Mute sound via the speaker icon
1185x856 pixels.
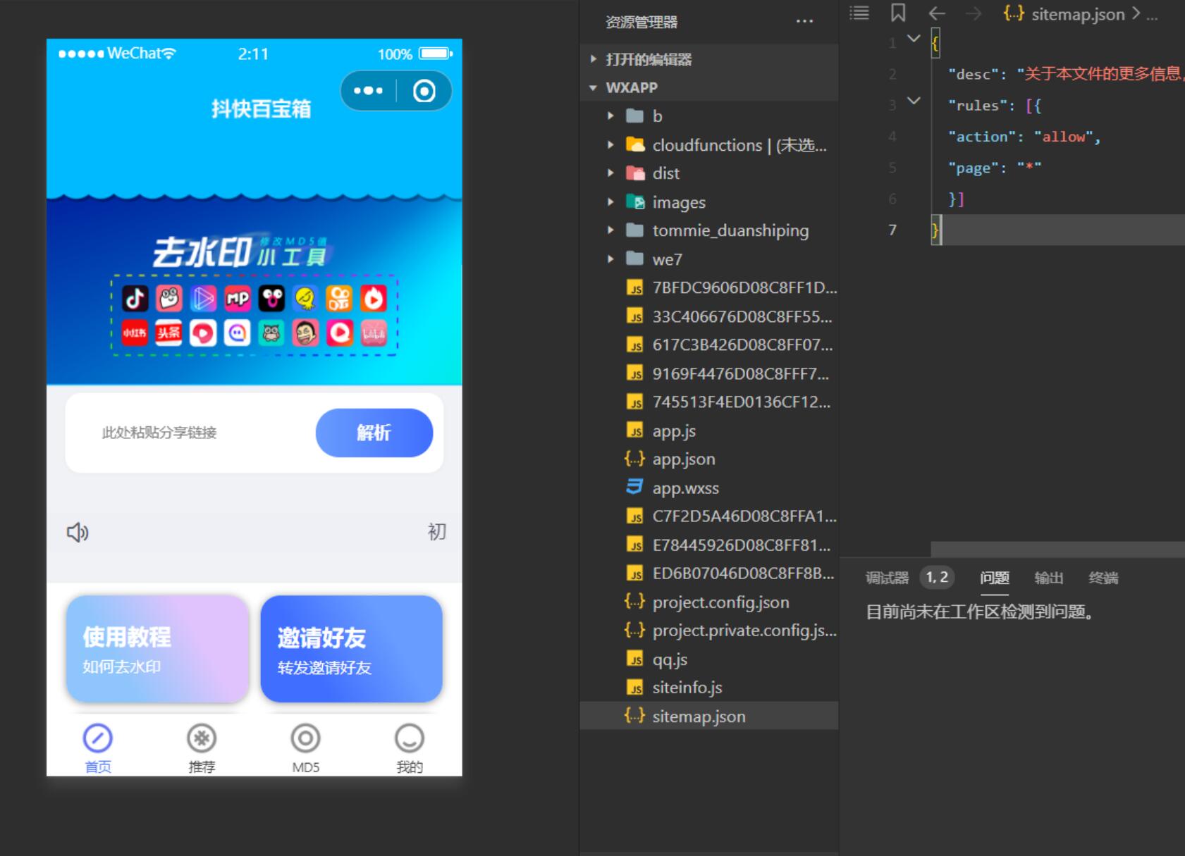click(78, 532)
